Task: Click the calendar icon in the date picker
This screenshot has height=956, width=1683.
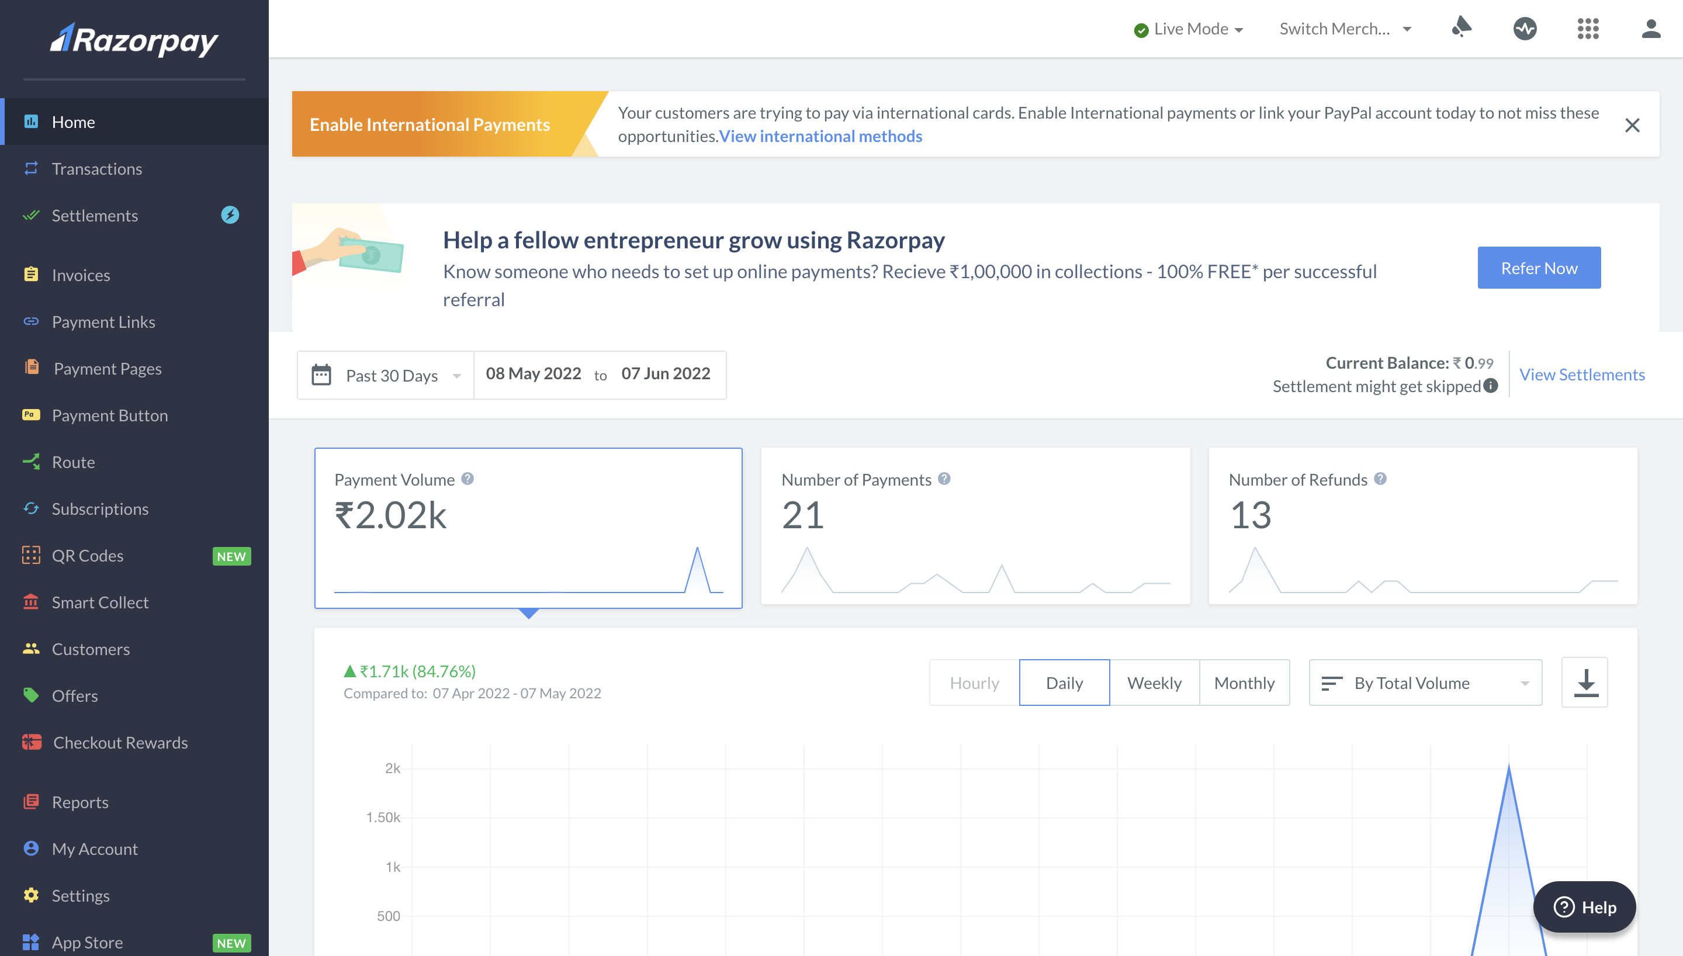Action: pos(321,374)
